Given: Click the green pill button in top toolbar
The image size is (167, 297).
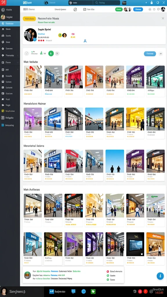Looking at the screenshot, I should 119,9.
